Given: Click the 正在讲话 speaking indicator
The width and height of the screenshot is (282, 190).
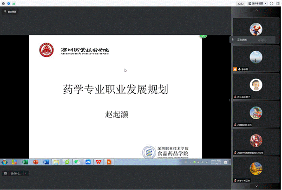Looking at the screenshot, I should click(243, 40).
